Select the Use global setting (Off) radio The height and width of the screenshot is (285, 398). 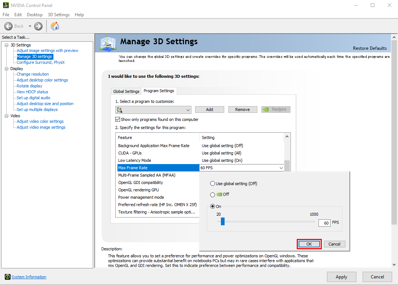click(x=212, y=184)
